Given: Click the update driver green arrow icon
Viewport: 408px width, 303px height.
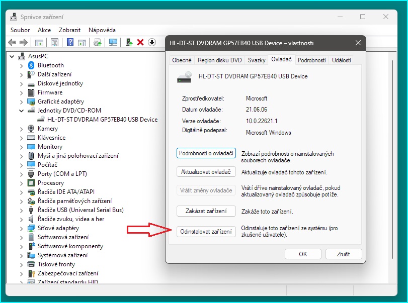Looking at the screenshot, I should 129,42.
